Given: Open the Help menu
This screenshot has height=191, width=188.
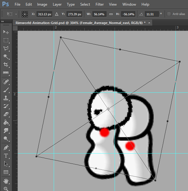Looking at the screenshot, I should coord(145,4).
